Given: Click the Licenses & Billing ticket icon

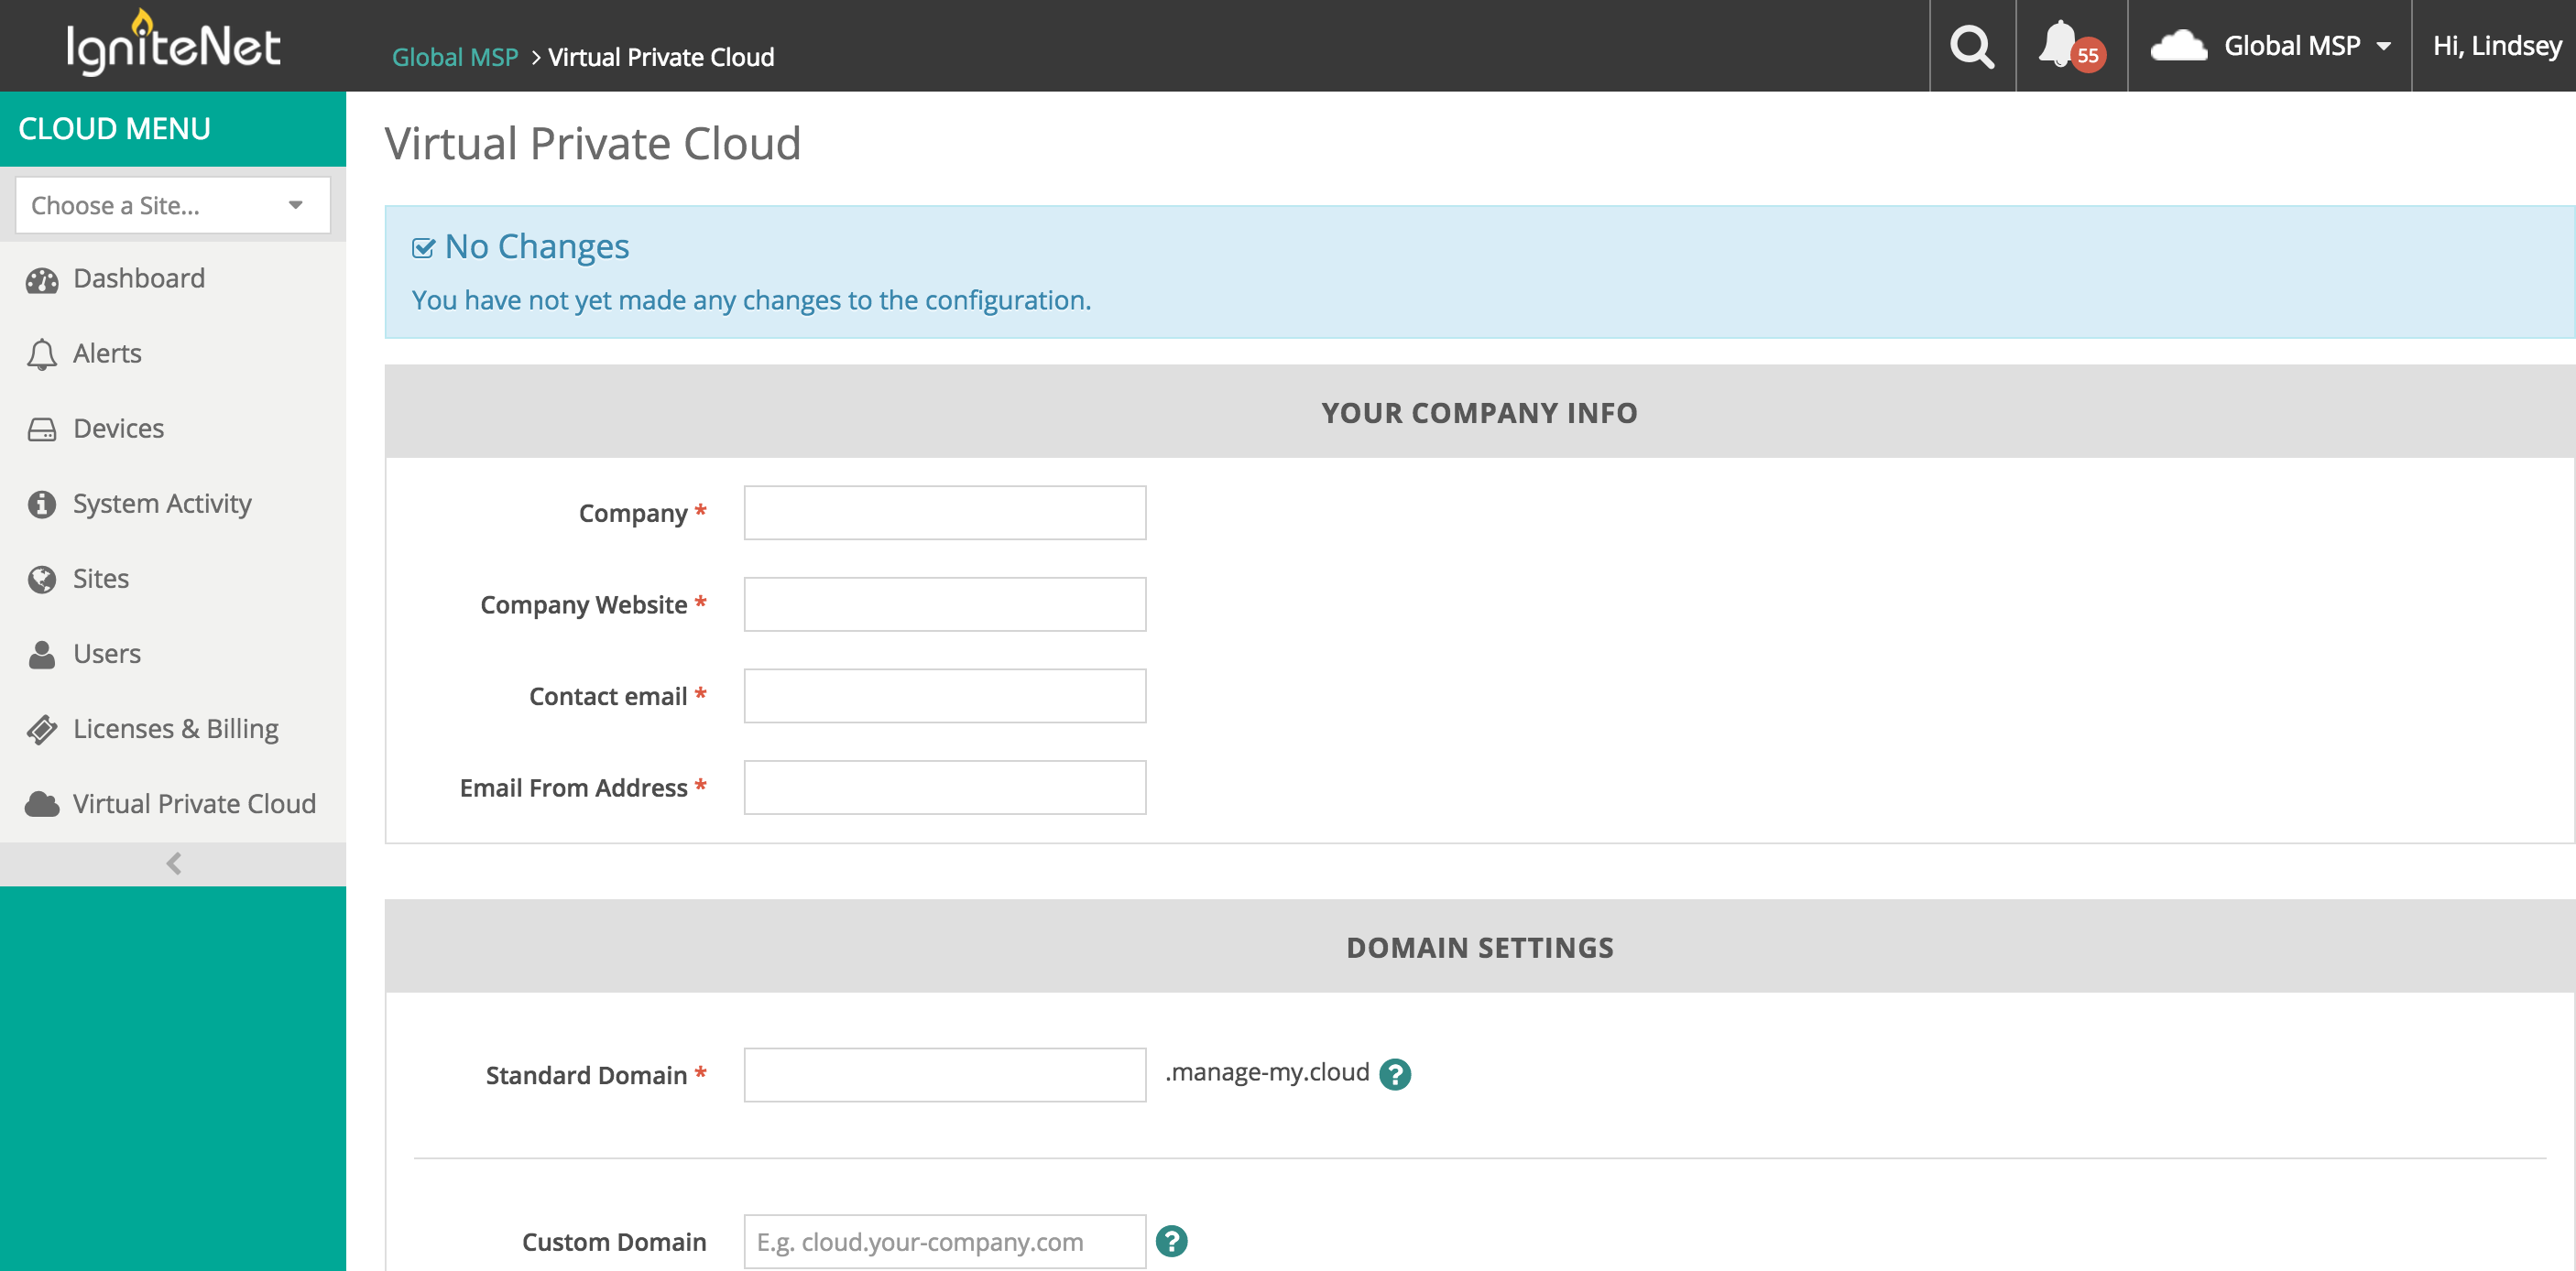Looking at the screenshot, I should coord(42,730).
